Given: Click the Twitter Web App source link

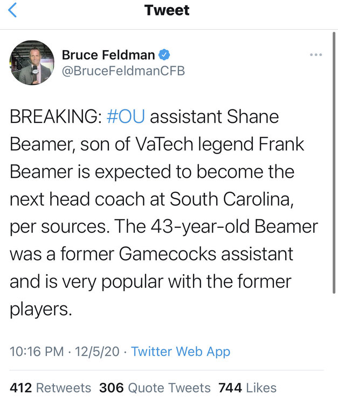Looking at the screenshot, I should click(181, 352).
